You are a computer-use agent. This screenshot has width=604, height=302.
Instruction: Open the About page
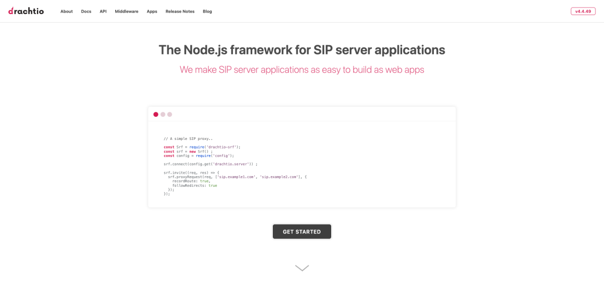[x=66, y=11]
